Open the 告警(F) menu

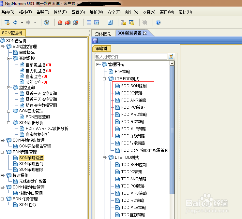tap(43, 12)
